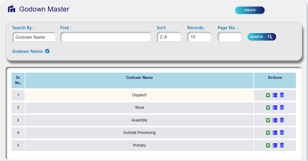Delete the Primary godown with trash icon
The width and height of the screenshot is (308, 161).
(282, 145)
